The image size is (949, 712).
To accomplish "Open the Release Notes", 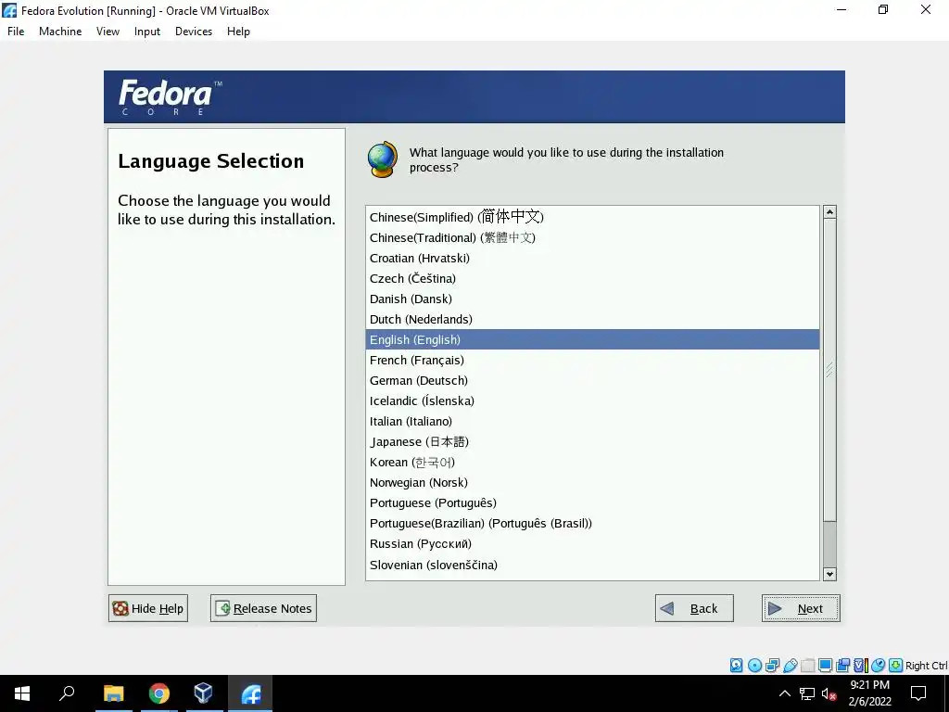I will point(263,608).
